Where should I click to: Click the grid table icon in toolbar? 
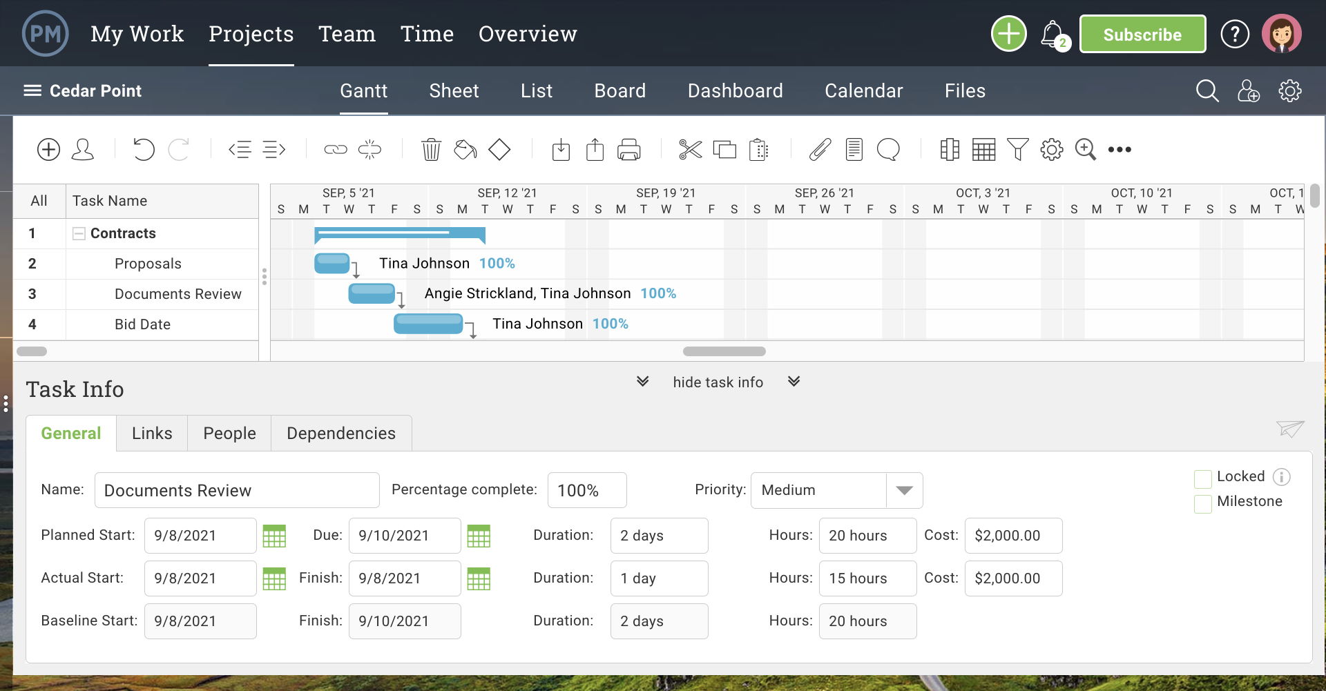click(983, 150)
